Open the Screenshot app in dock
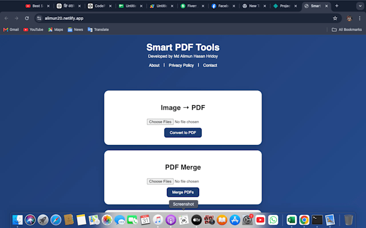The height and width of the screenshot is (228, 366). click(x=184, y=220)
